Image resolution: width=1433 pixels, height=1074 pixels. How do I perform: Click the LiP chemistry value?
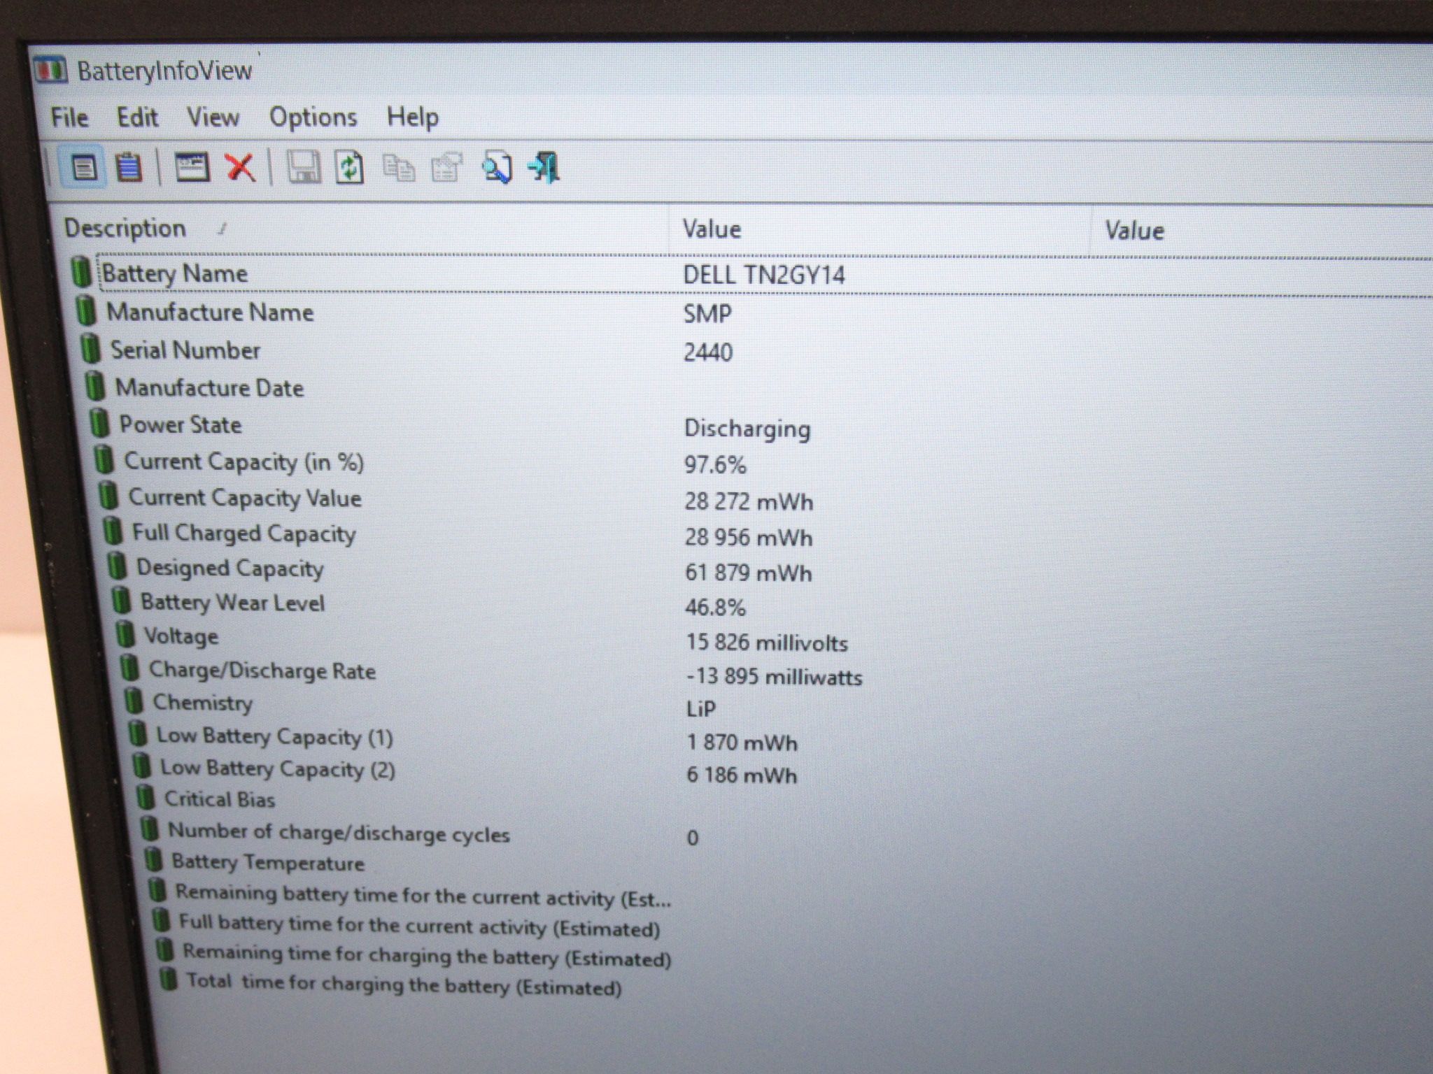tap(701, 709)
